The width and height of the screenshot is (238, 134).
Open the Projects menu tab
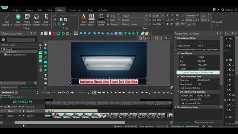pos(17,10)
